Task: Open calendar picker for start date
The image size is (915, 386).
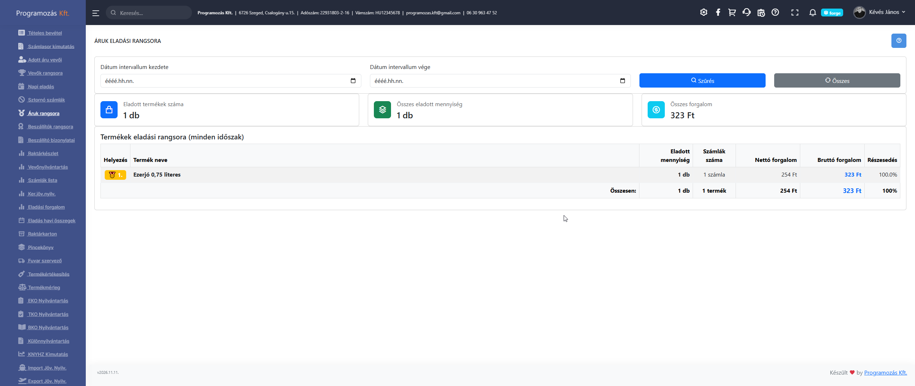Action: pyautogui.click(x=353, y=81)
